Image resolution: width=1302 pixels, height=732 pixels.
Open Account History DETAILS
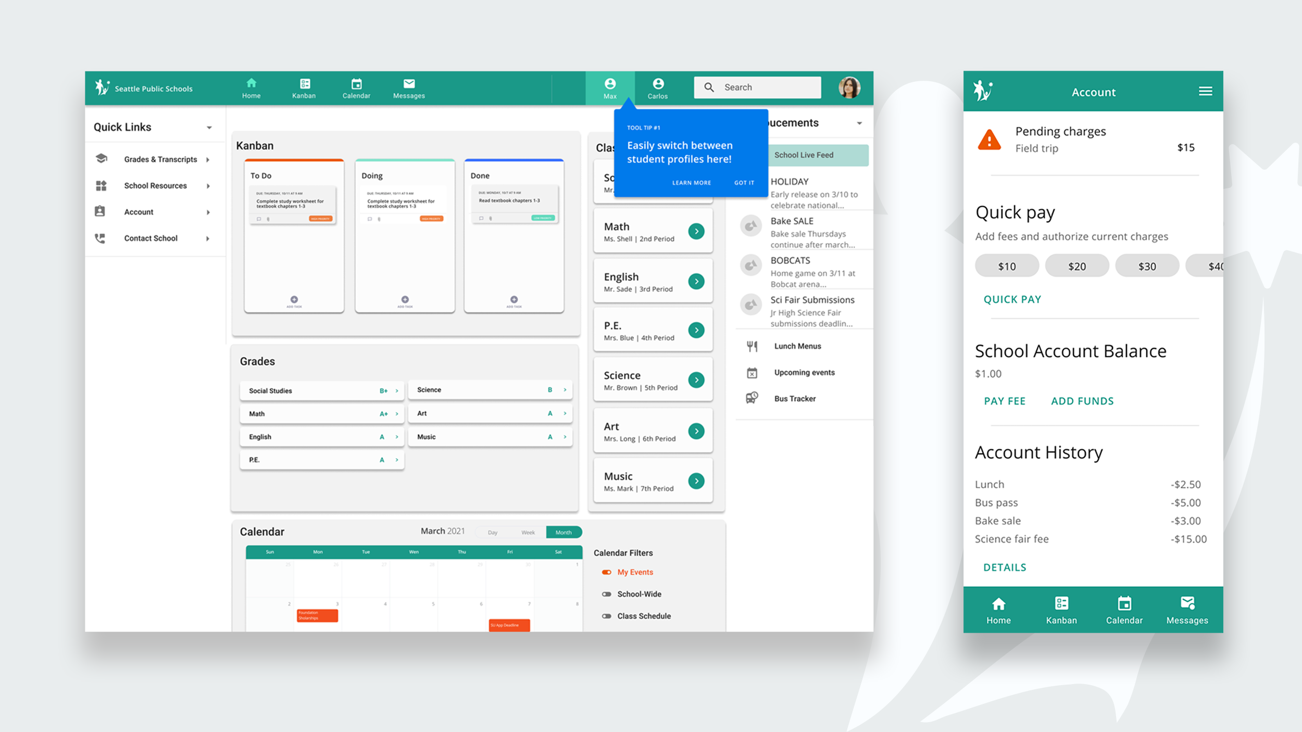point(1005,567)
